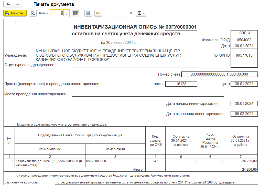Screen dimensions: 260x185
Task: Send document by email envelope icon
Action: [98, 13]
